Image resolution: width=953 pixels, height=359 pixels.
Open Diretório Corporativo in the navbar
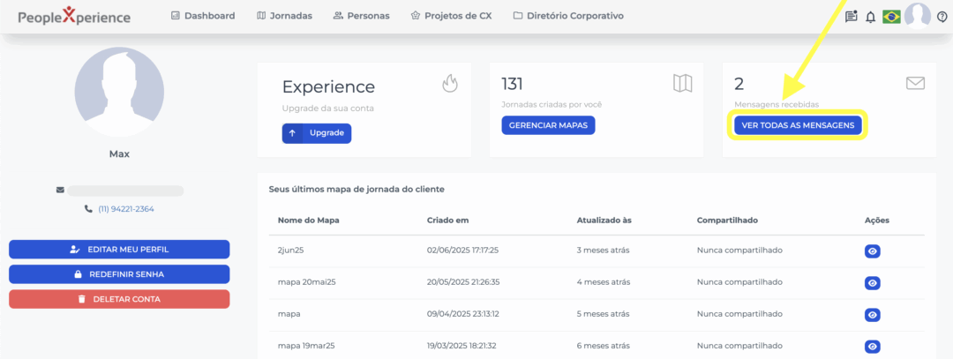coord(567,16)
